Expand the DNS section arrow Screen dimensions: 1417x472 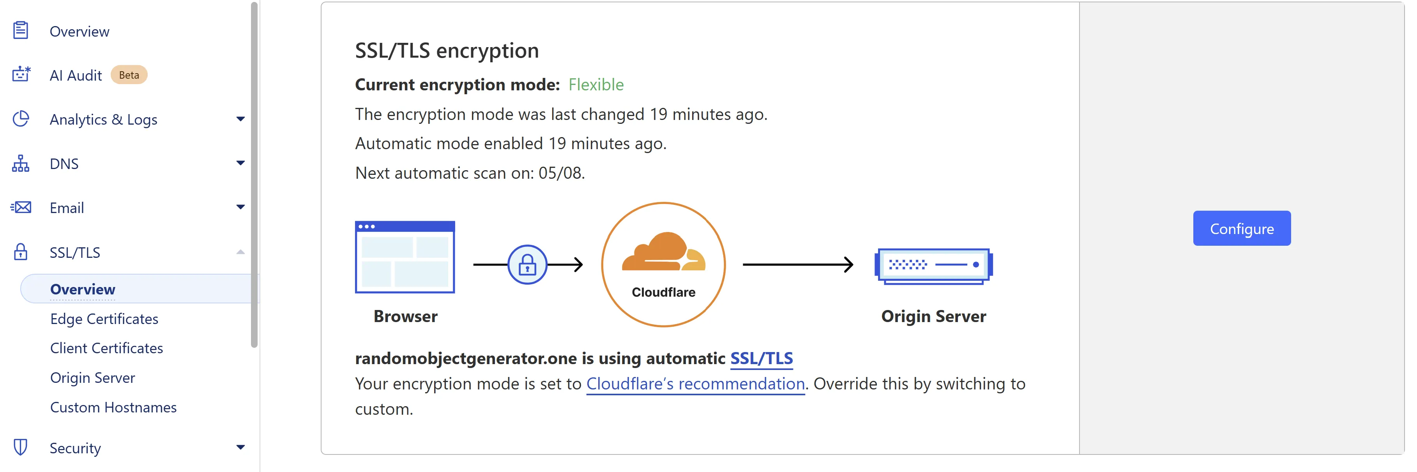point(240,163)
